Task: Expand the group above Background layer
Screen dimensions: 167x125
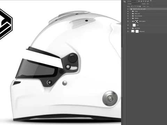Action: (132, 28)
